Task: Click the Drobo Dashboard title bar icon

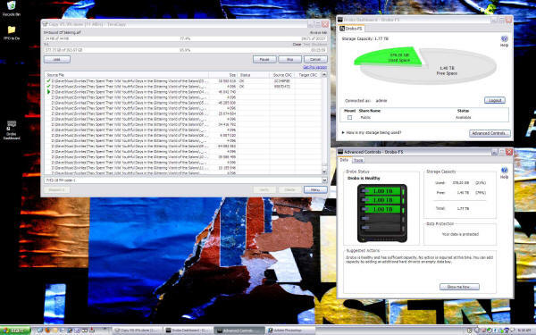Action: point(340,20)
